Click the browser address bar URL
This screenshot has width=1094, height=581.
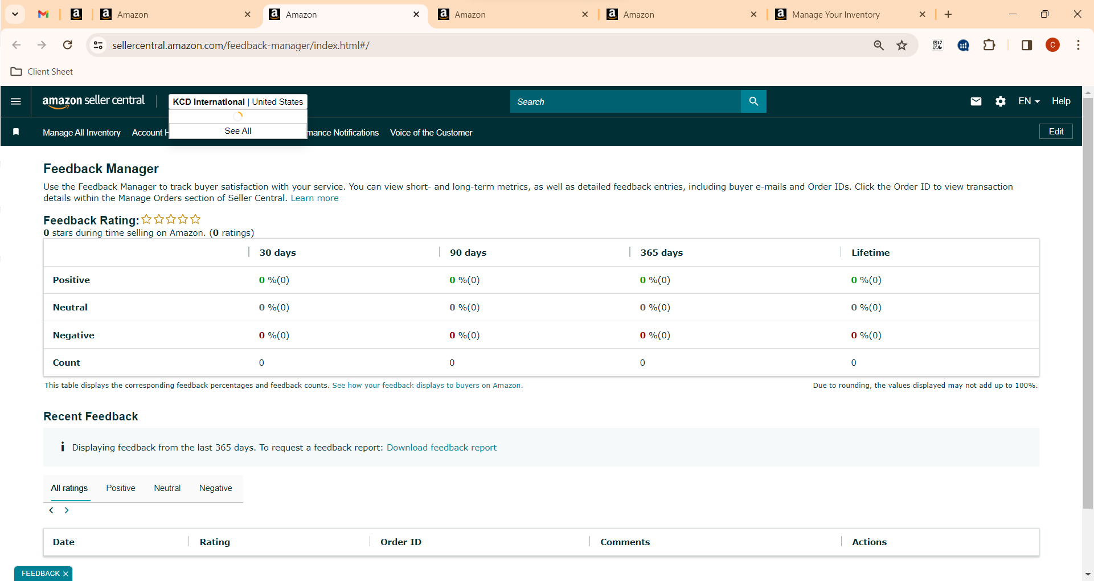coord(241,45)
